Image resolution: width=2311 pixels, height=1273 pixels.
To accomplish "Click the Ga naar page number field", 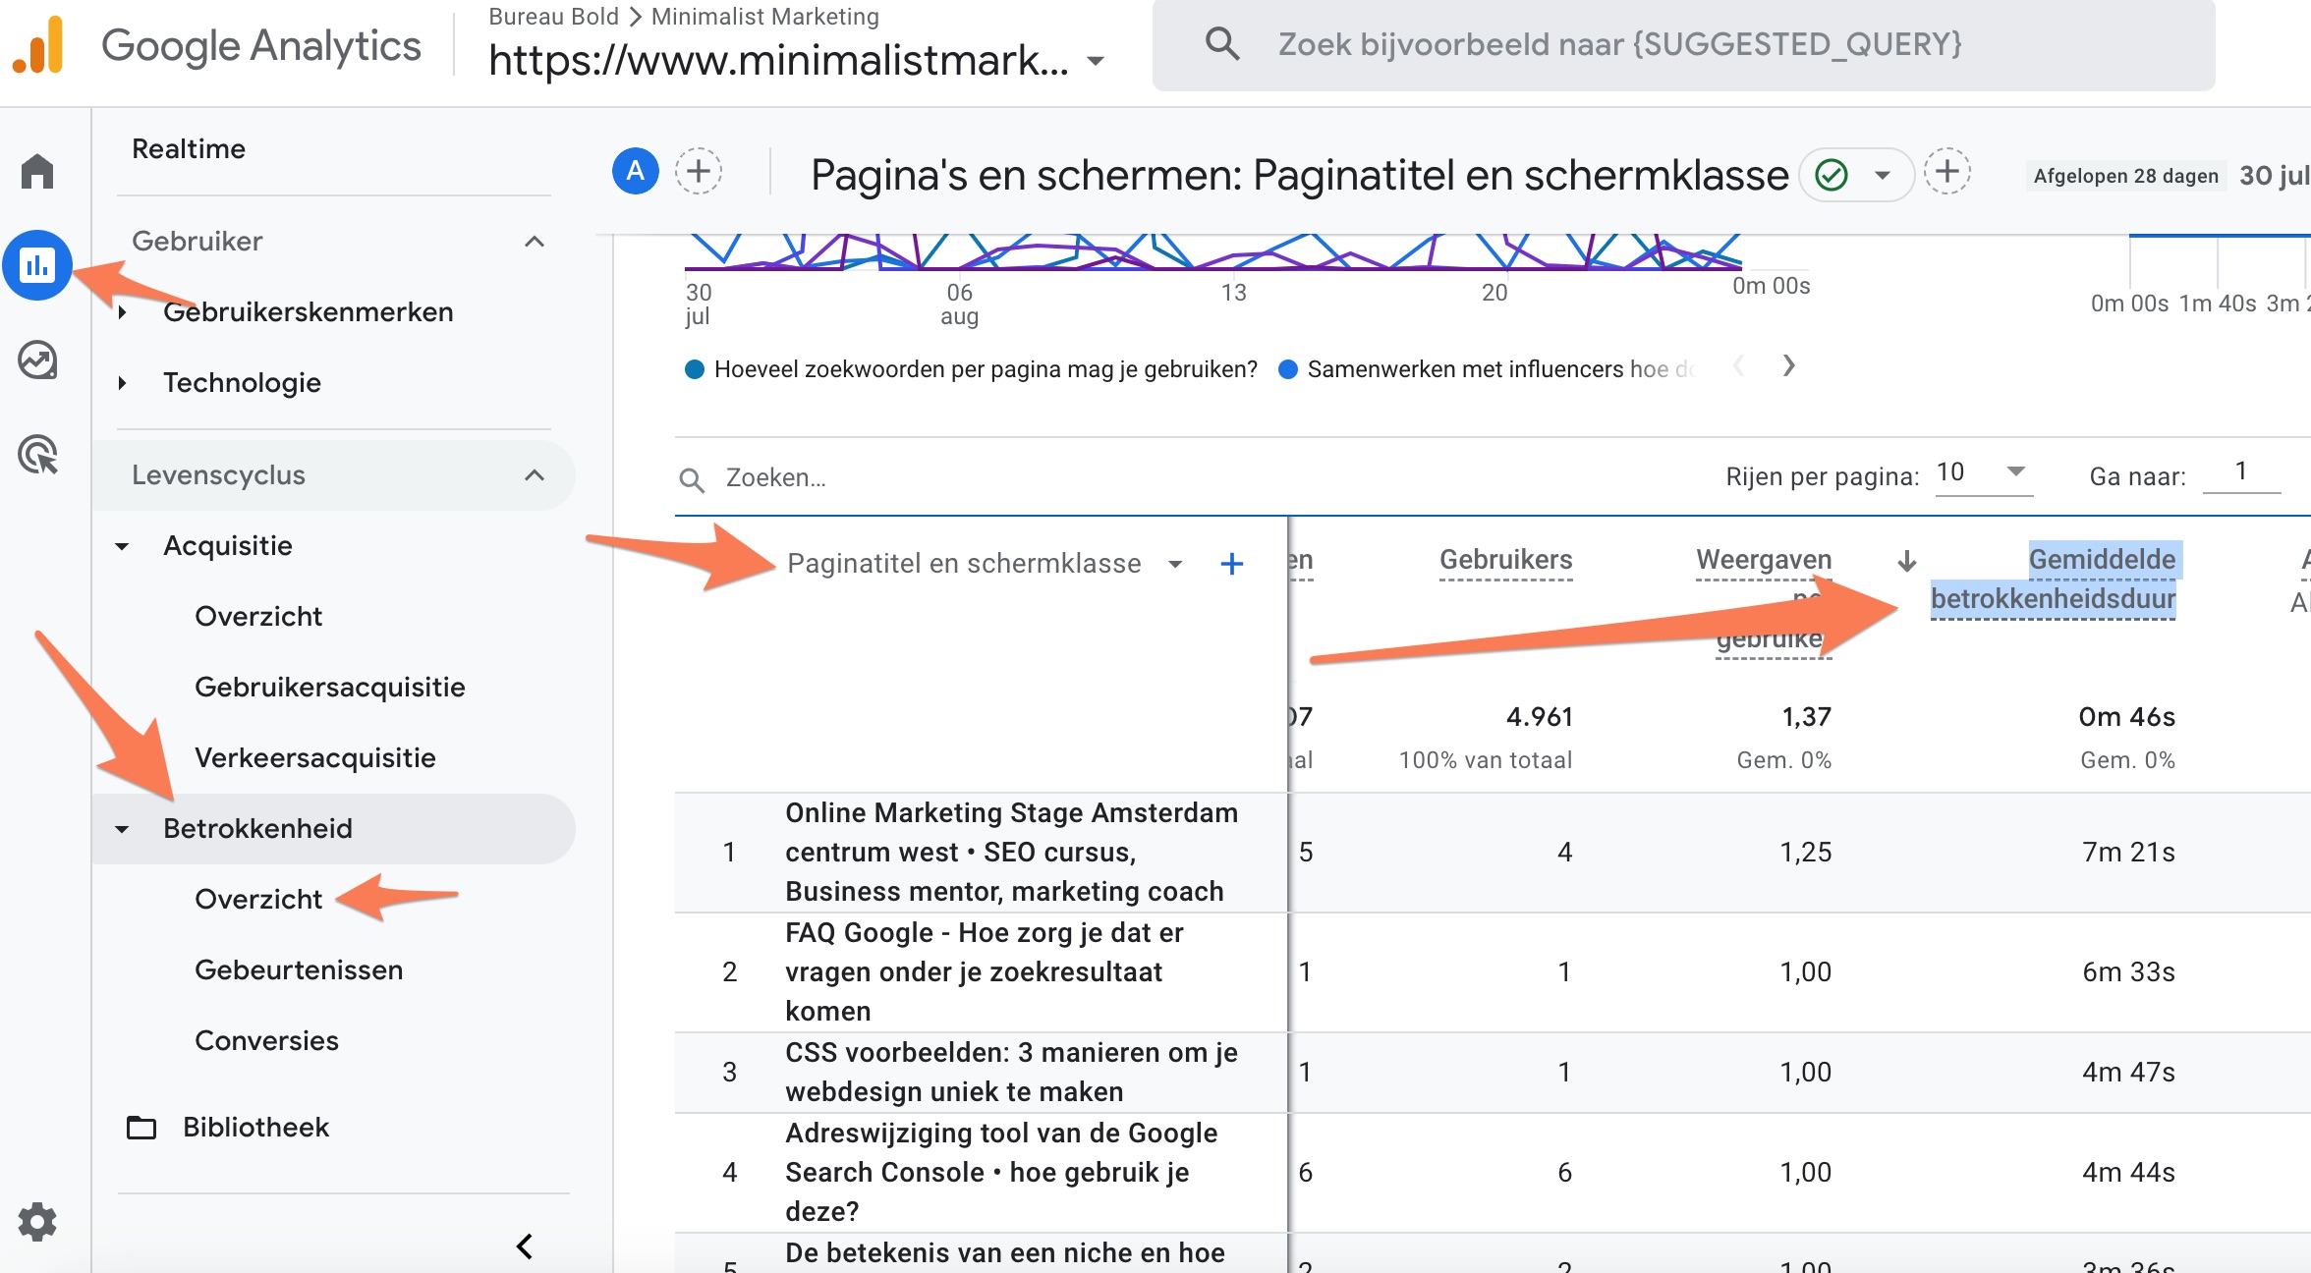I will [x=2241, y=472].
